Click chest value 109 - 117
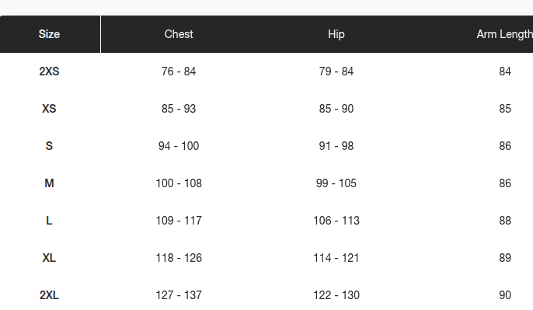Image resolution: width=533 pixels, height=310 pixels. tap(179, 221)
